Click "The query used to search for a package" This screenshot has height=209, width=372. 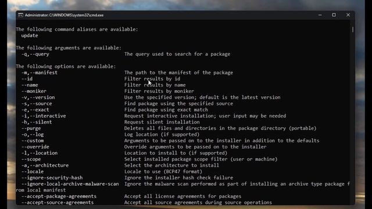177,54
